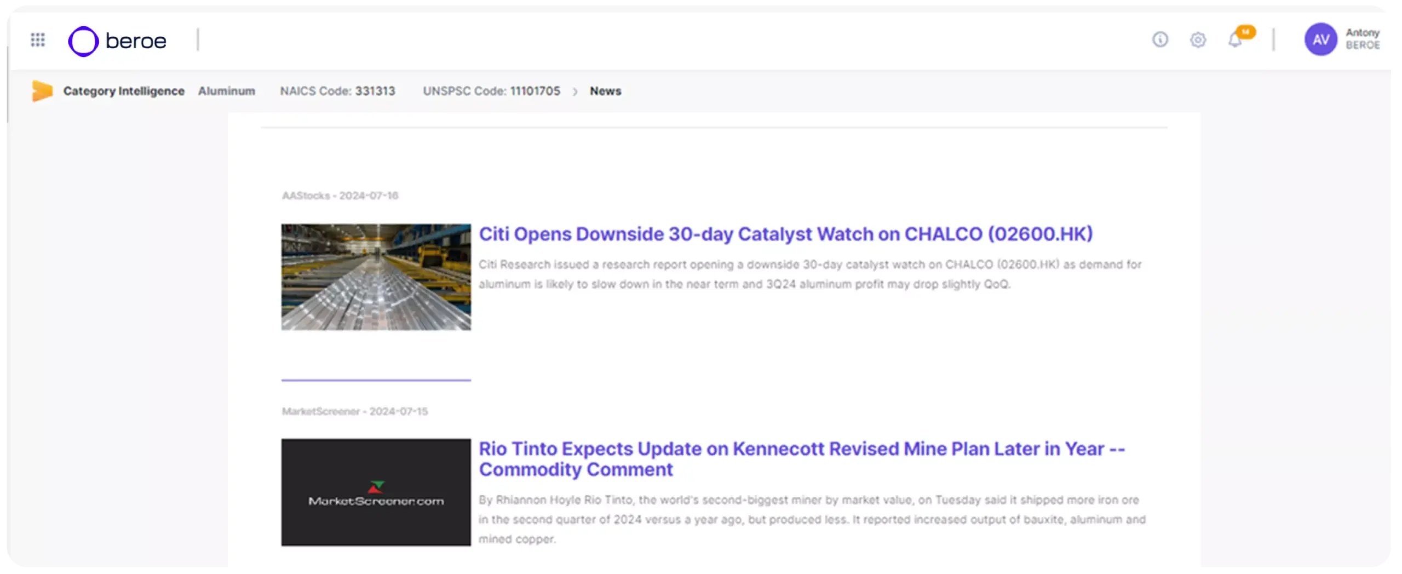
Task: Click the orange notification count badge
Action: pyautogui.click(x=1246, y=32)
